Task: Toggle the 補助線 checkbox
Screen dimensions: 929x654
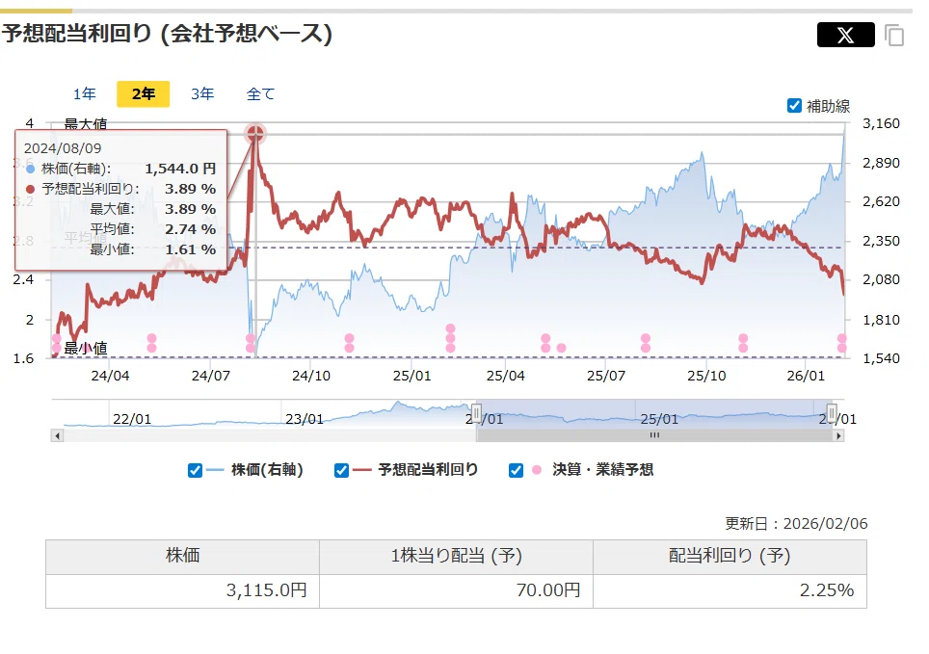Action: (794, 105)
